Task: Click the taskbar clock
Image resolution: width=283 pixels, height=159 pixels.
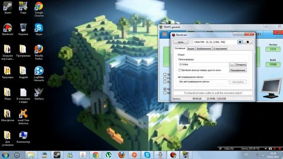Action: 273,155
